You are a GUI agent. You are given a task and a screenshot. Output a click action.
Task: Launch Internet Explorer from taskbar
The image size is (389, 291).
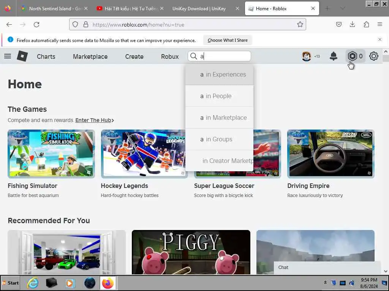coord(33,283)
